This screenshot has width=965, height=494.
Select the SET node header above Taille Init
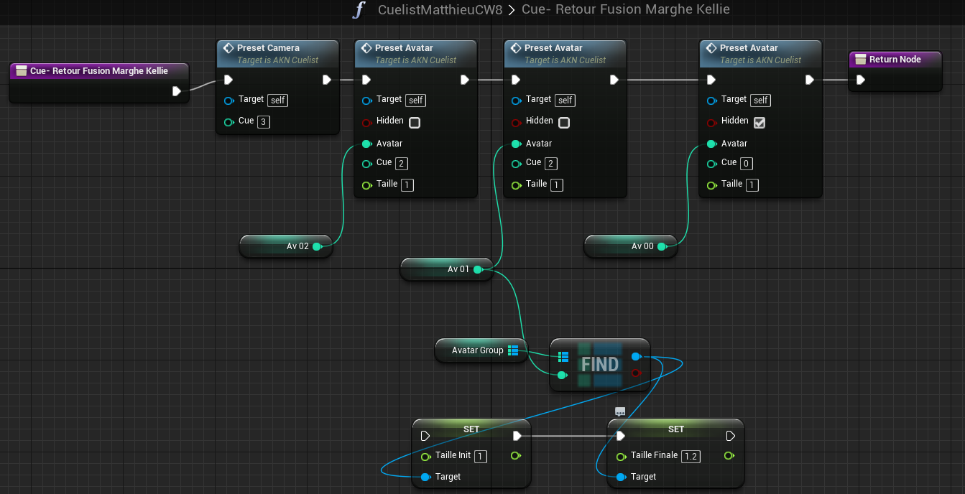(471, 429)
